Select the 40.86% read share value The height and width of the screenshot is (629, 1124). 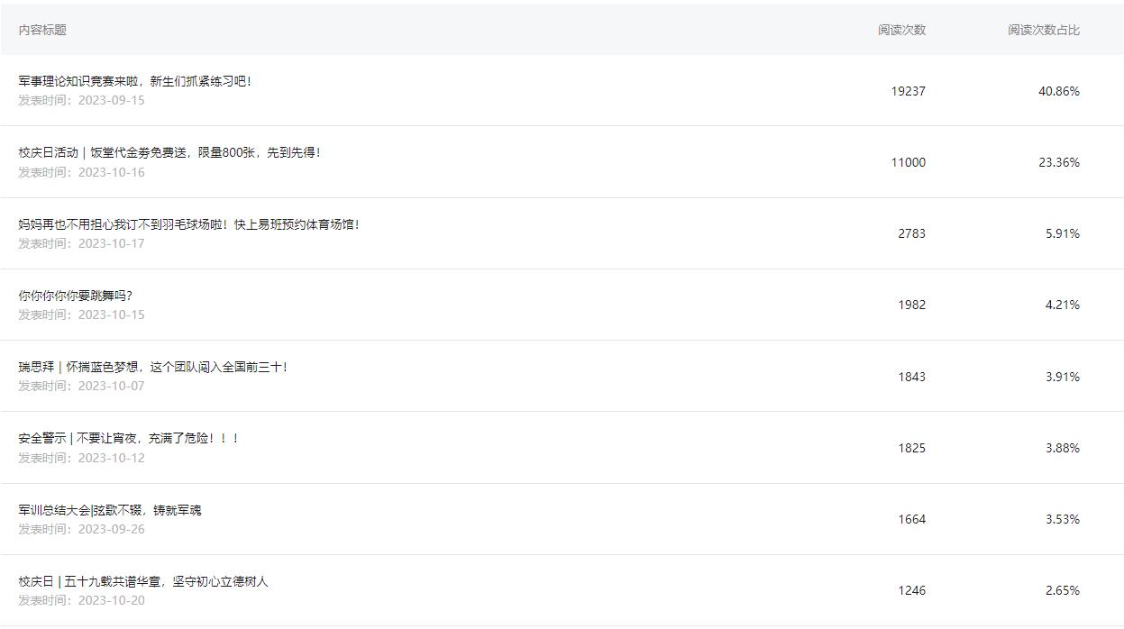click(1058, 91)
